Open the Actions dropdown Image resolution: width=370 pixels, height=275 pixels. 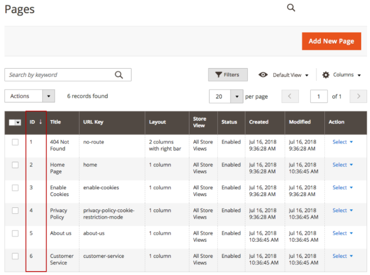pos(29,96)
